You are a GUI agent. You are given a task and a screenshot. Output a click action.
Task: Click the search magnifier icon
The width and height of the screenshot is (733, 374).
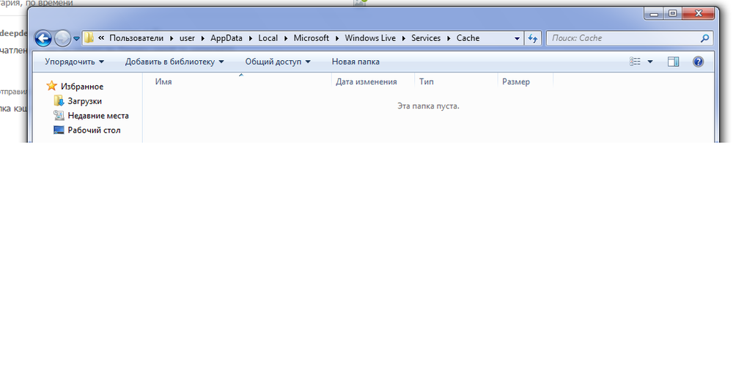(x=704, y=38)
